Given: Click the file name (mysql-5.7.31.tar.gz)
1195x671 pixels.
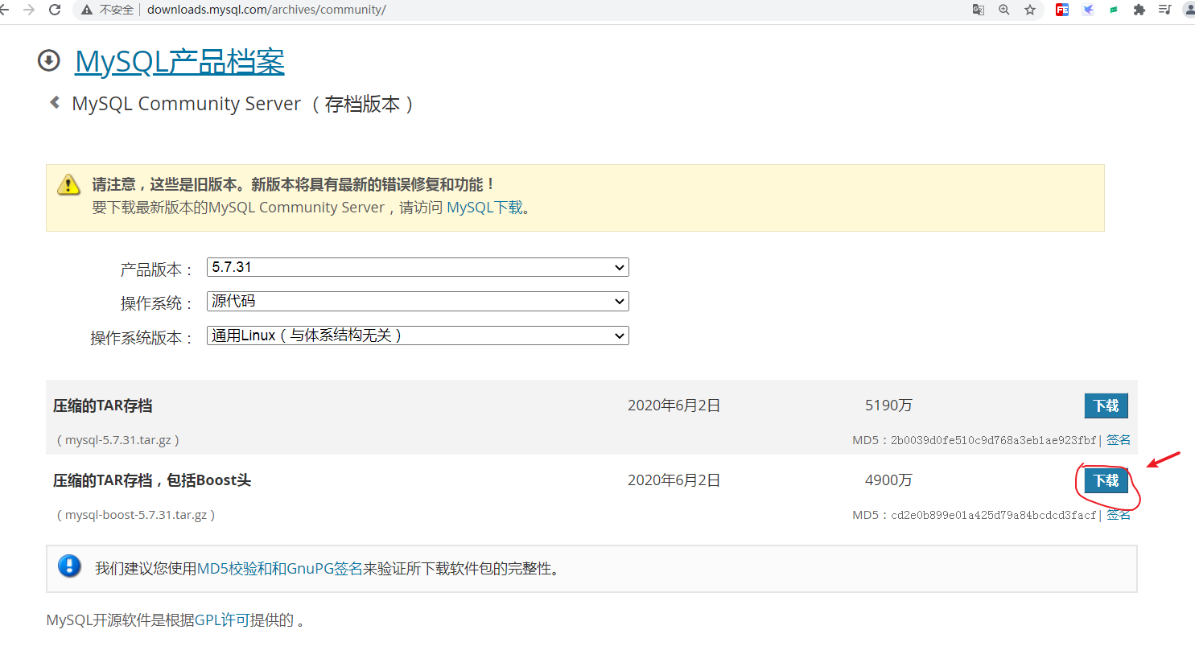Looking at the screenshot, I should (x=118, y=440).
